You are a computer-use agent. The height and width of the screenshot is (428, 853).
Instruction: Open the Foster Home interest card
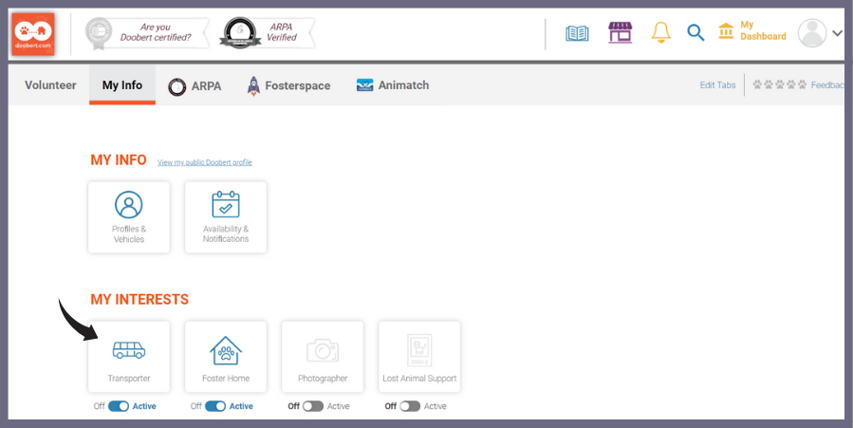coord(226,357)
